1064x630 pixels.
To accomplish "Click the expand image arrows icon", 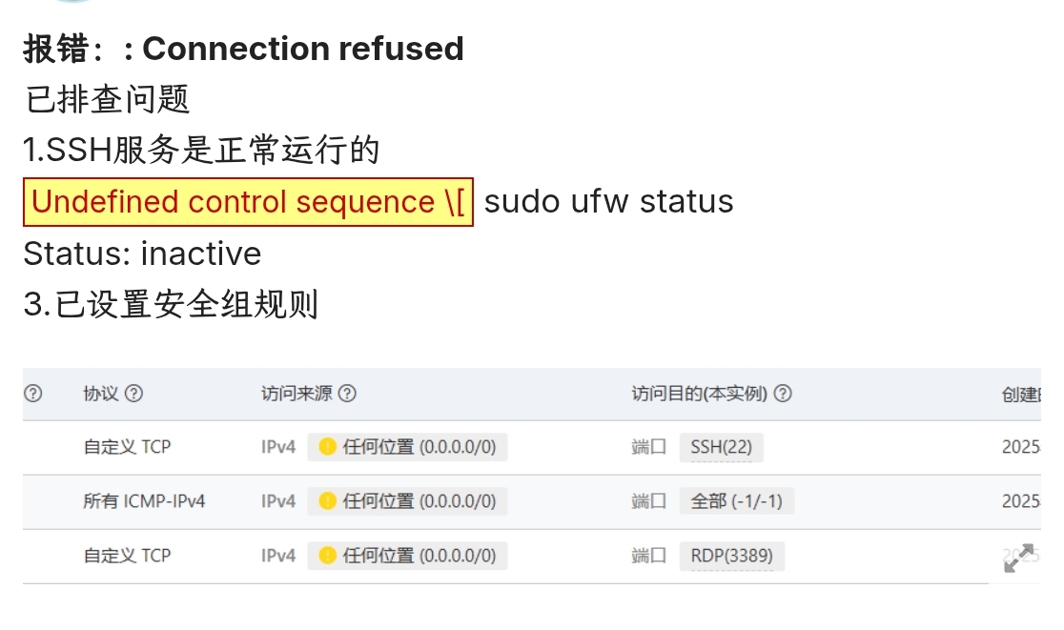I will (1019, 559).
